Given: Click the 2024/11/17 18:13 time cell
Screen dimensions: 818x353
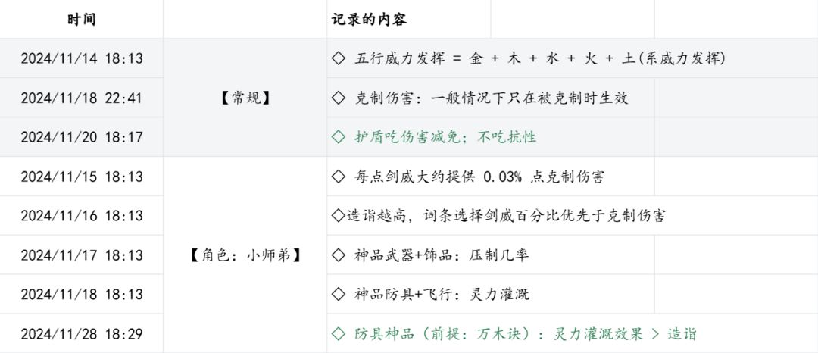Looking at the screenshot, I should pos(82,255).
